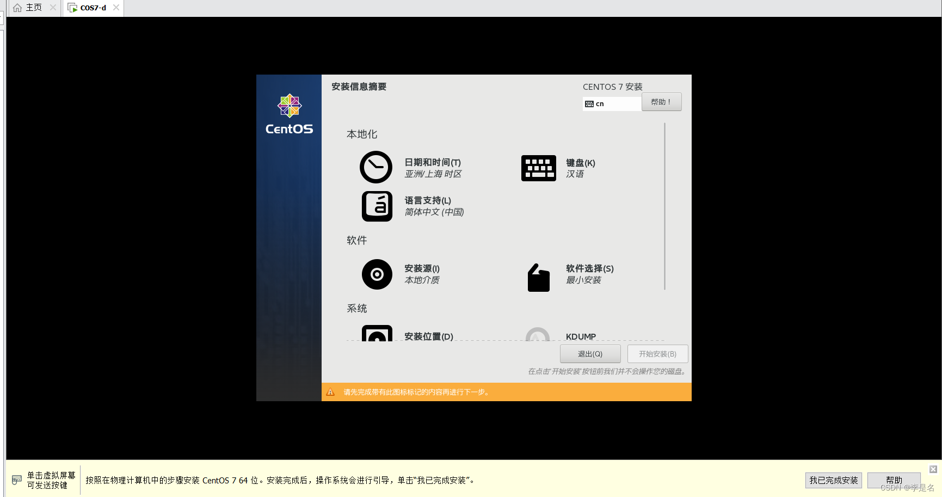
Task: Click 开始安装(B) begin installation button
Action: (657, 354)
